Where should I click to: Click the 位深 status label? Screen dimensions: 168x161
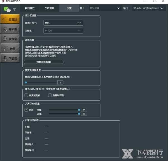tap(27, 138)
